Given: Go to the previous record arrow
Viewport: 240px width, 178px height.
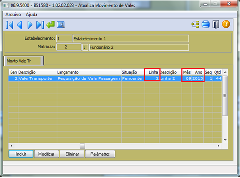Looking at the screenshot, I should tap(20, 25).
